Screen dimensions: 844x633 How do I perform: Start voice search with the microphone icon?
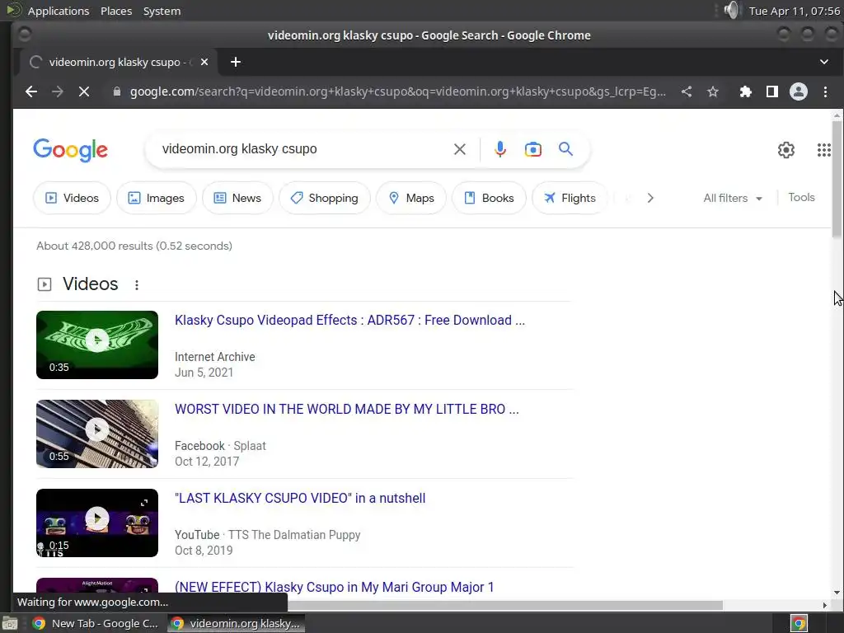pos(500,149)
